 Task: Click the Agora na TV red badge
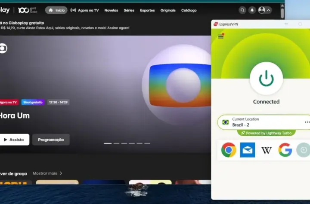(9, 102)
